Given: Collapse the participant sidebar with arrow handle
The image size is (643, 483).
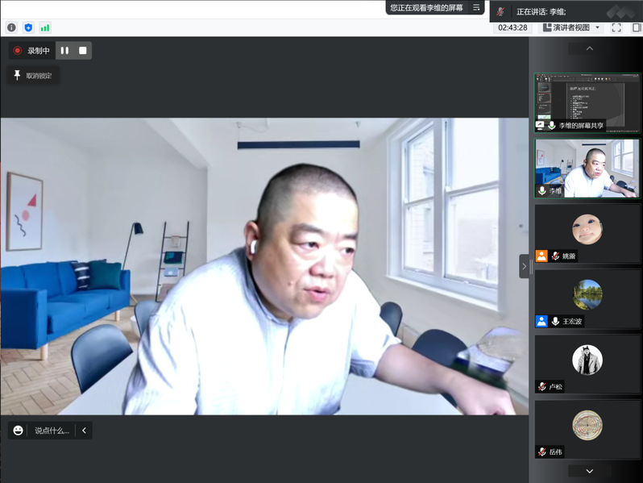Looking at the screenshot, I should [x=524, y=265].
